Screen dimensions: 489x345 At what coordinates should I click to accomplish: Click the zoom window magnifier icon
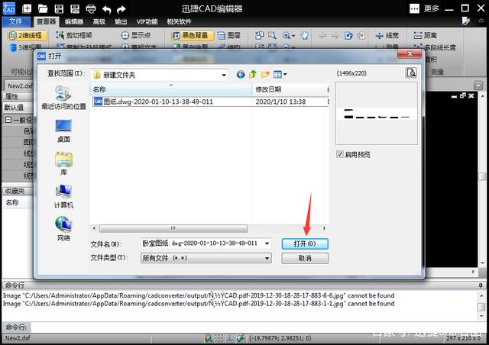tap(272, 35)
